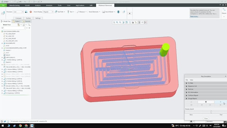Click the Material Removal icon at ribbon left

coord(3,13)
